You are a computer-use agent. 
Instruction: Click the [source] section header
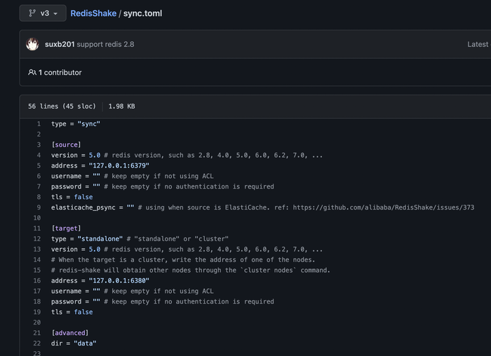(x=66, y=145)
